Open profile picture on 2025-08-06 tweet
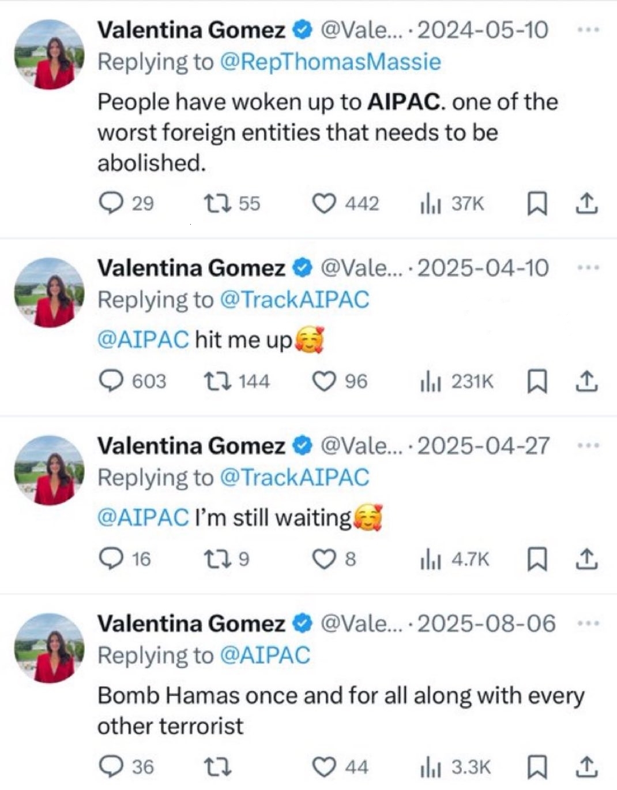 50,648
